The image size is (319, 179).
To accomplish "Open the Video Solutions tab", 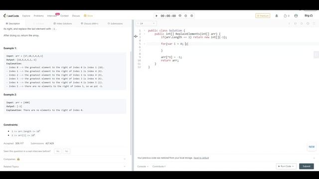I will [x=63, y=23].
